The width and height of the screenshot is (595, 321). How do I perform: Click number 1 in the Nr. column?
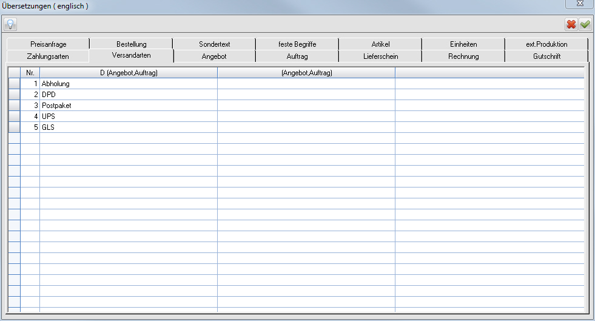[30, 84]
